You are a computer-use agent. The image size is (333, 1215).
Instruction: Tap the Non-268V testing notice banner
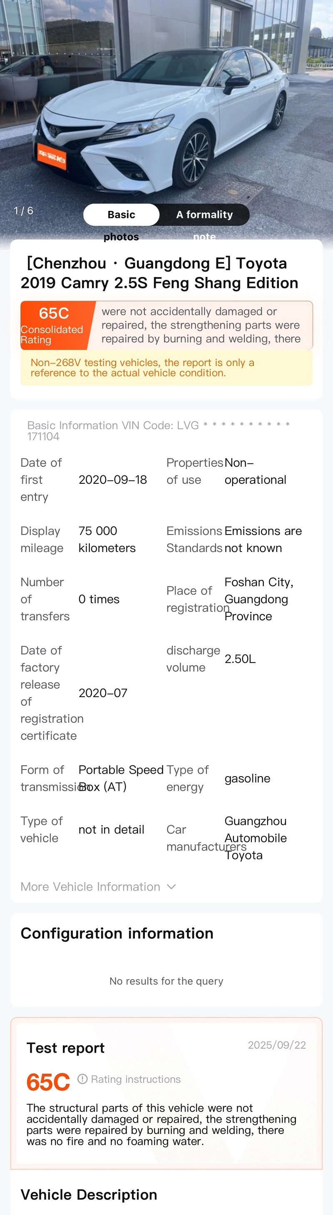pos(166,368)
